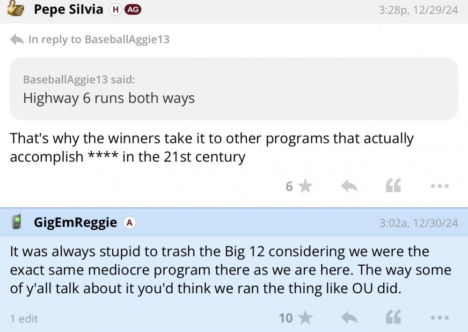Star Pepe Silvia's post
Screen dimensions: 468x332
tap(305, 187)
